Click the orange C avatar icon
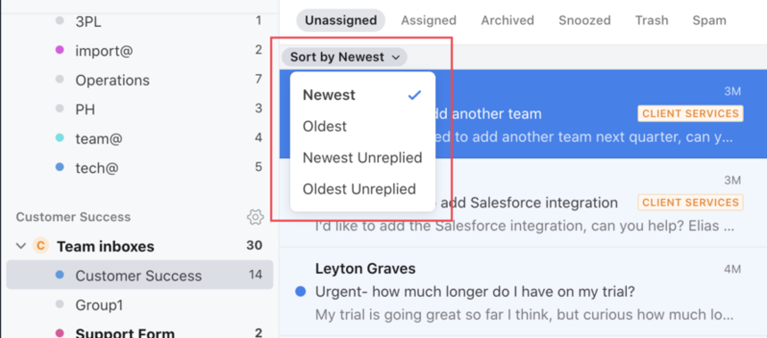 click(41, 245)
